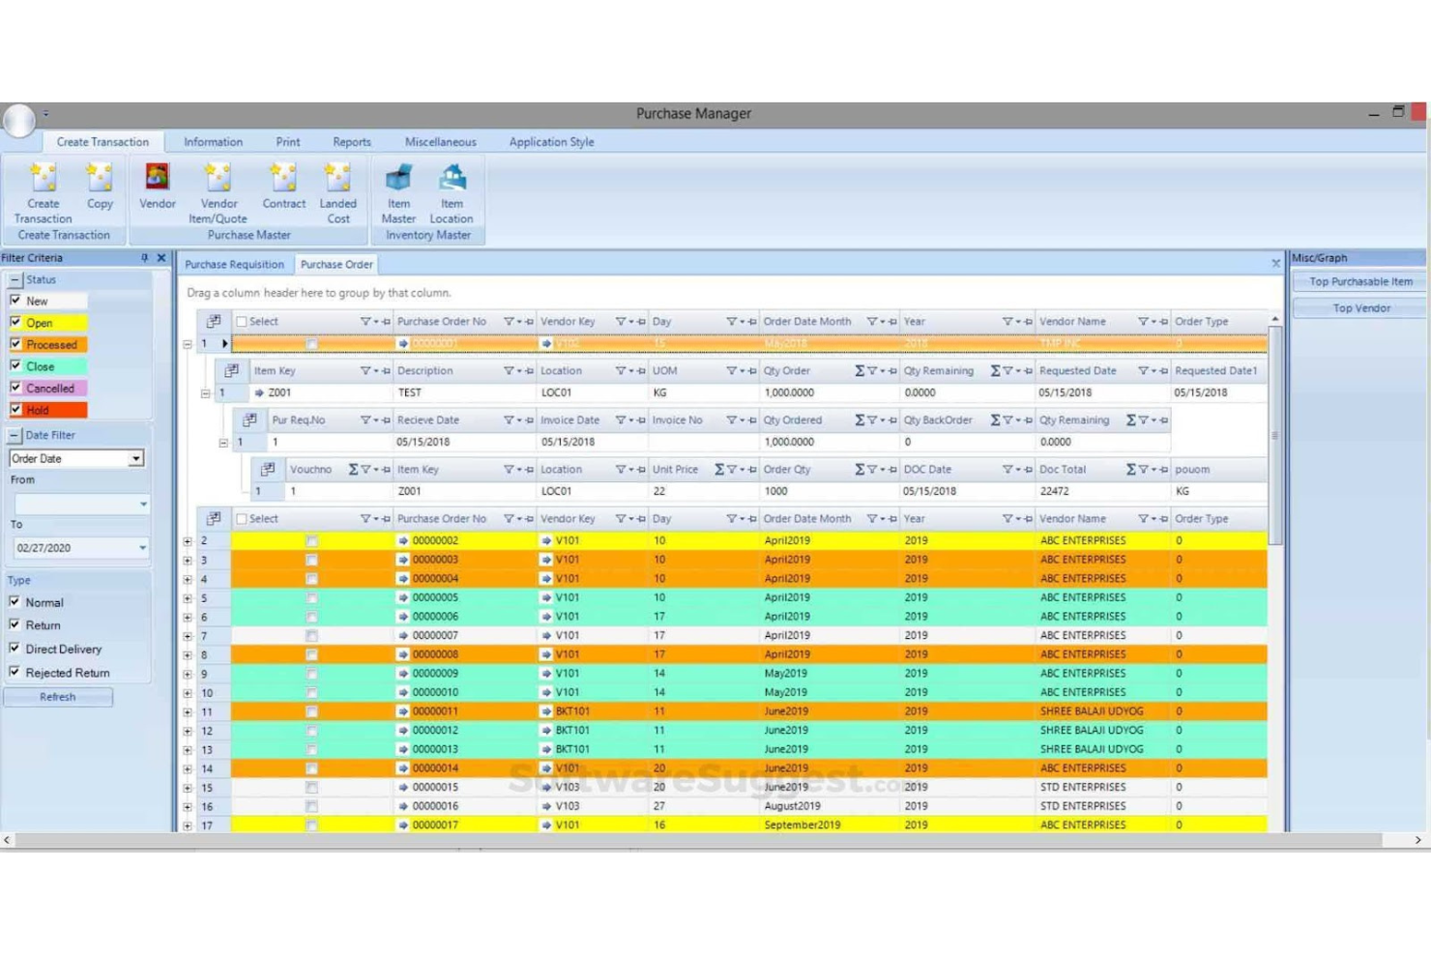Toggle the Cancelled status checkbox

15,388
